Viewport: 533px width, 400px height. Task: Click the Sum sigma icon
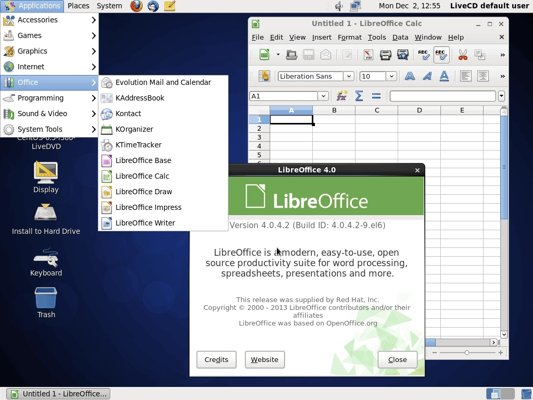coord(359,96)
